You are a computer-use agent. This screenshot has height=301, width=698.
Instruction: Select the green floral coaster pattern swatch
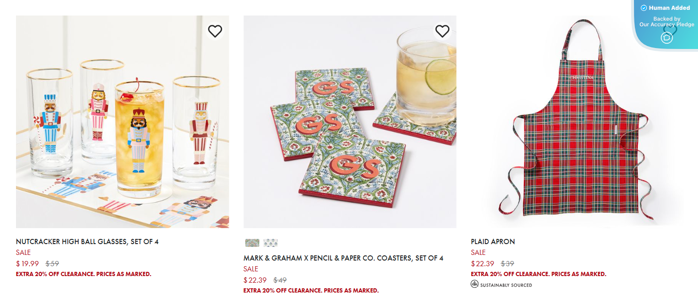pyautogui.click(x=252, y=243)
